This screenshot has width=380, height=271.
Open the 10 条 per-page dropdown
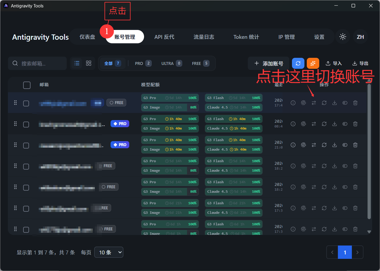109,252
